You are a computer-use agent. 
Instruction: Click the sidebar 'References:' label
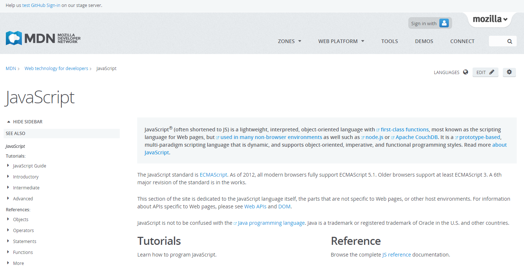click(x=18, y=210)
